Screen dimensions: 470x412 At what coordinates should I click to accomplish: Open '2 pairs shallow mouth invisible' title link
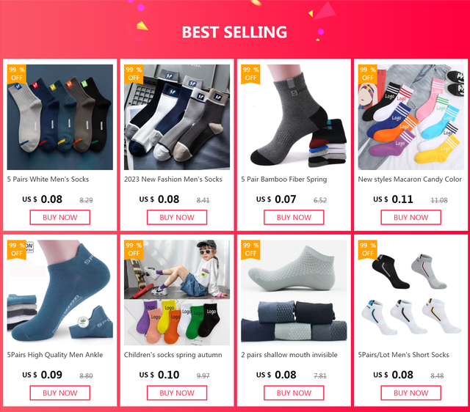pos(289,355)
